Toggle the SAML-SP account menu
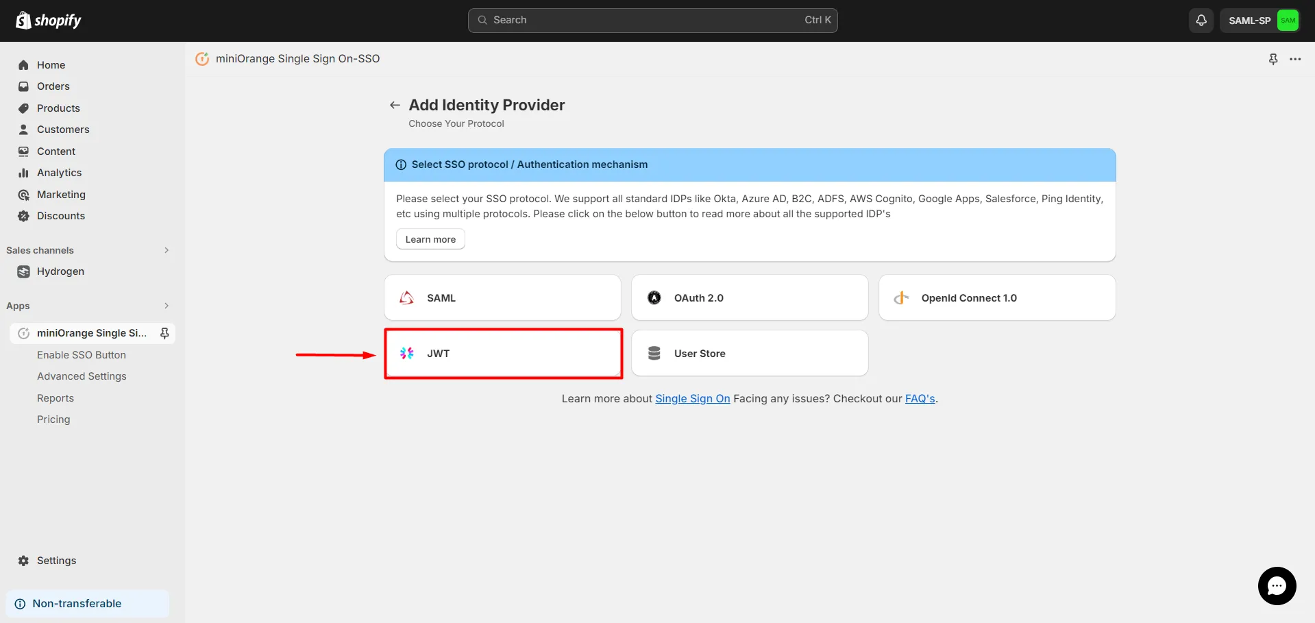This screenshot has height=623, width=1315. coord(1259,20)
